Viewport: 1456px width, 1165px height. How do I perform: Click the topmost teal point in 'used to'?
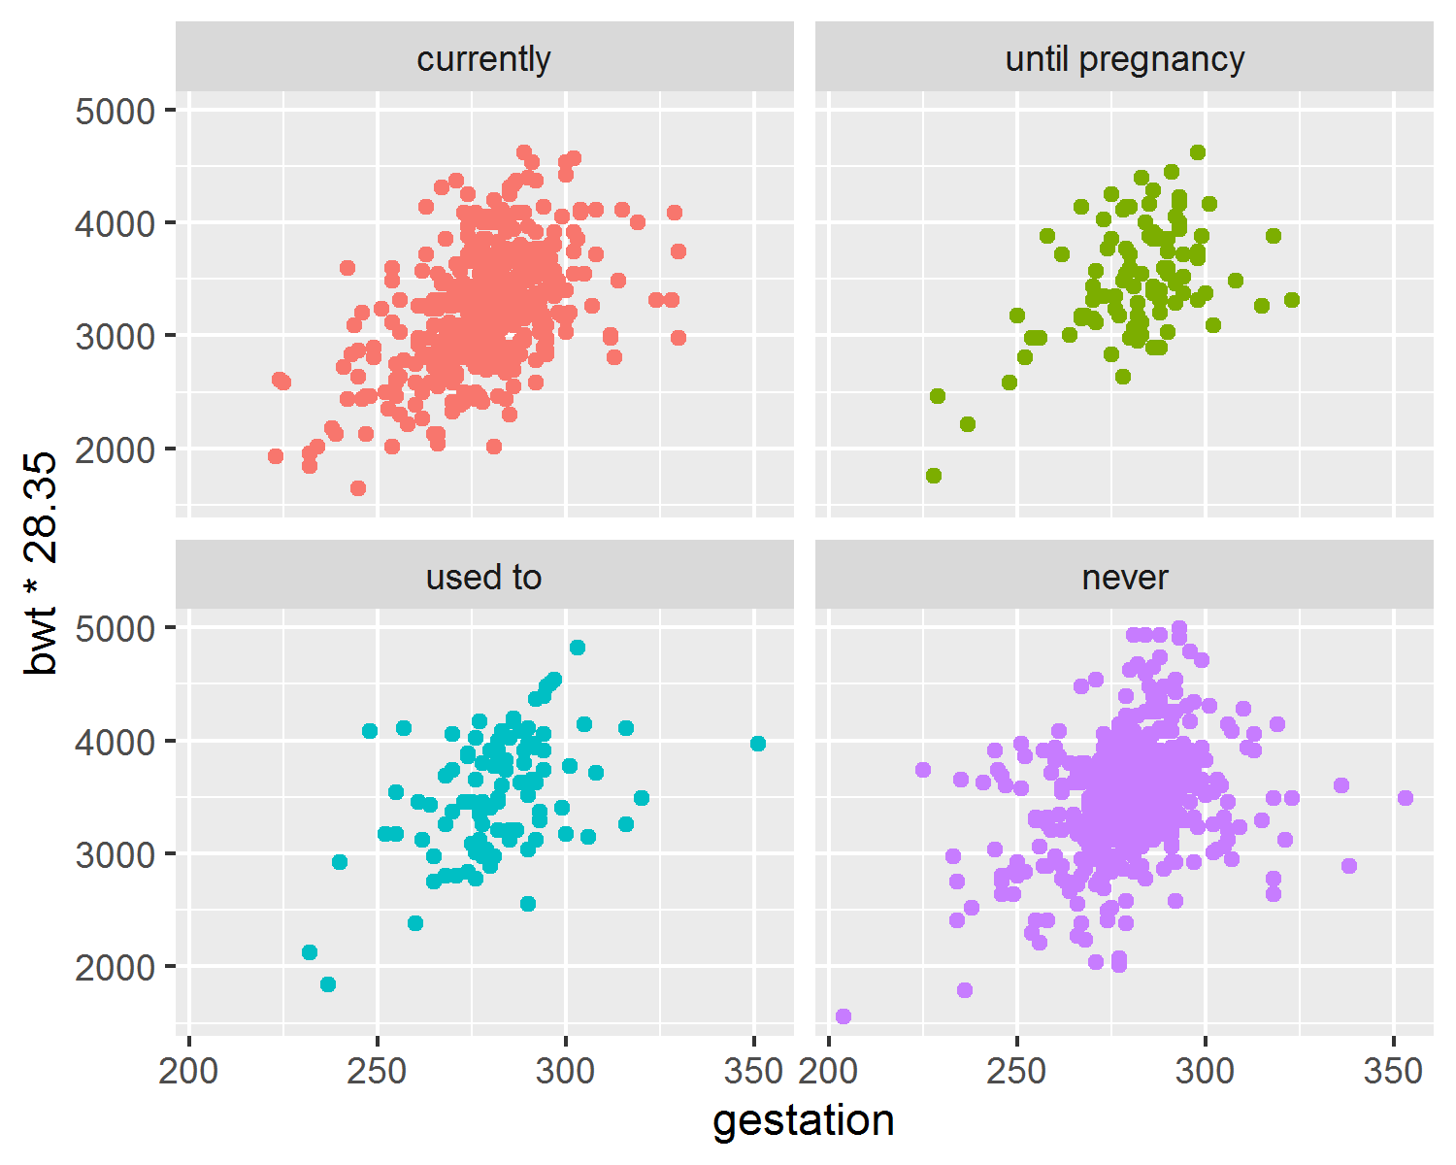(x=578, y=648)
